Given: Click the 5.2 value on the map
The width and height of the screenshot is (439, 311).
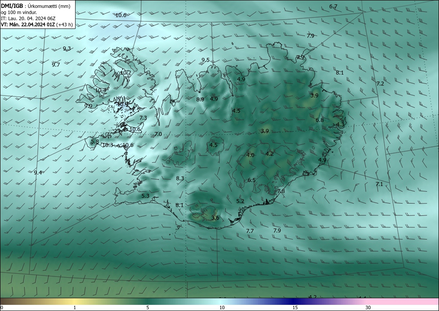Looking at the screenshot, I should 240,201.
